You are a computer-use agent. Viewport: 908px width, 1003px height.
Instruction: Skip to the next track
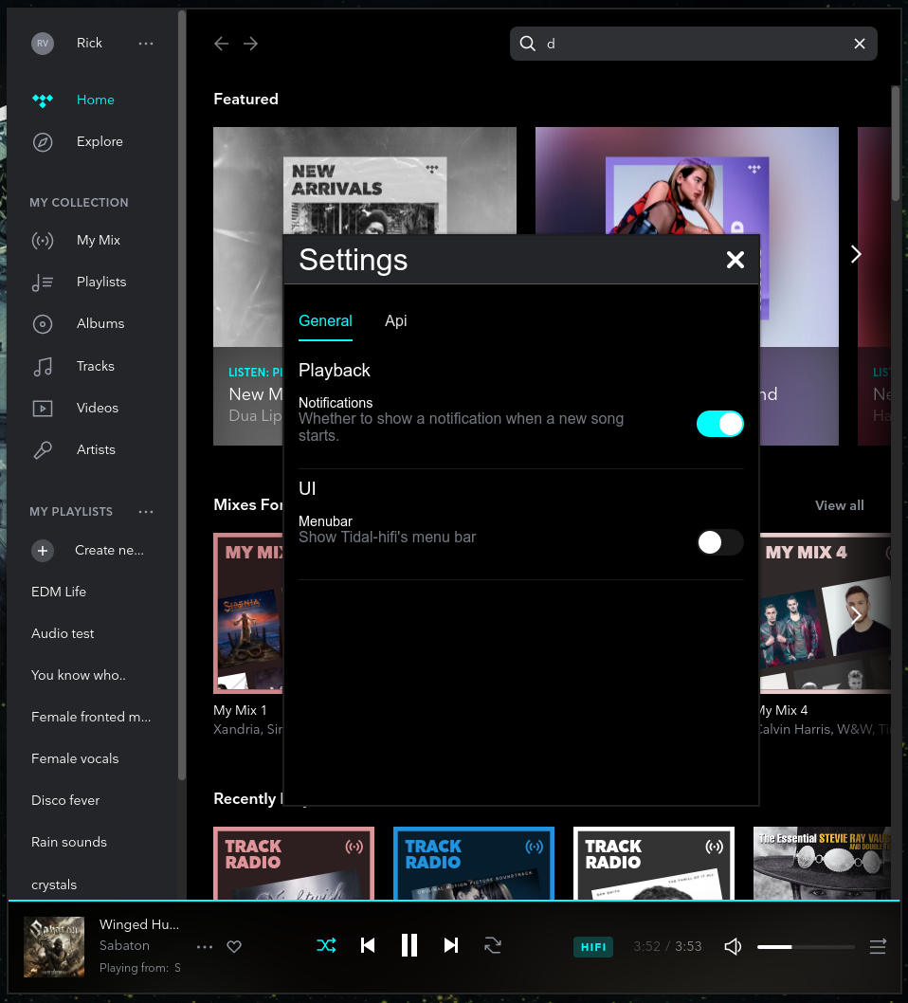click(451, 945)
